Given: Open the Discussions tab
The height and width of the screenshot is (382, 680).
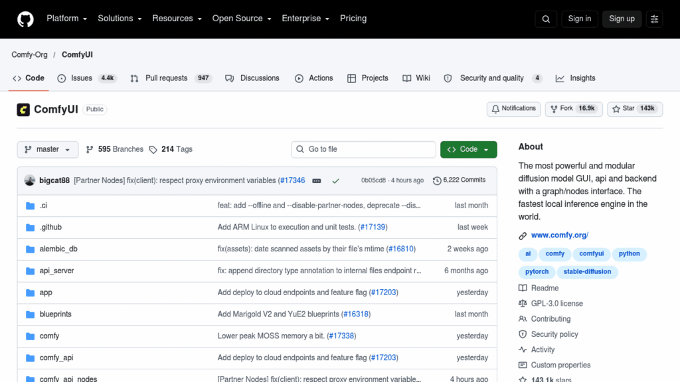Looking at the screenshot, I should click(252, 78).
